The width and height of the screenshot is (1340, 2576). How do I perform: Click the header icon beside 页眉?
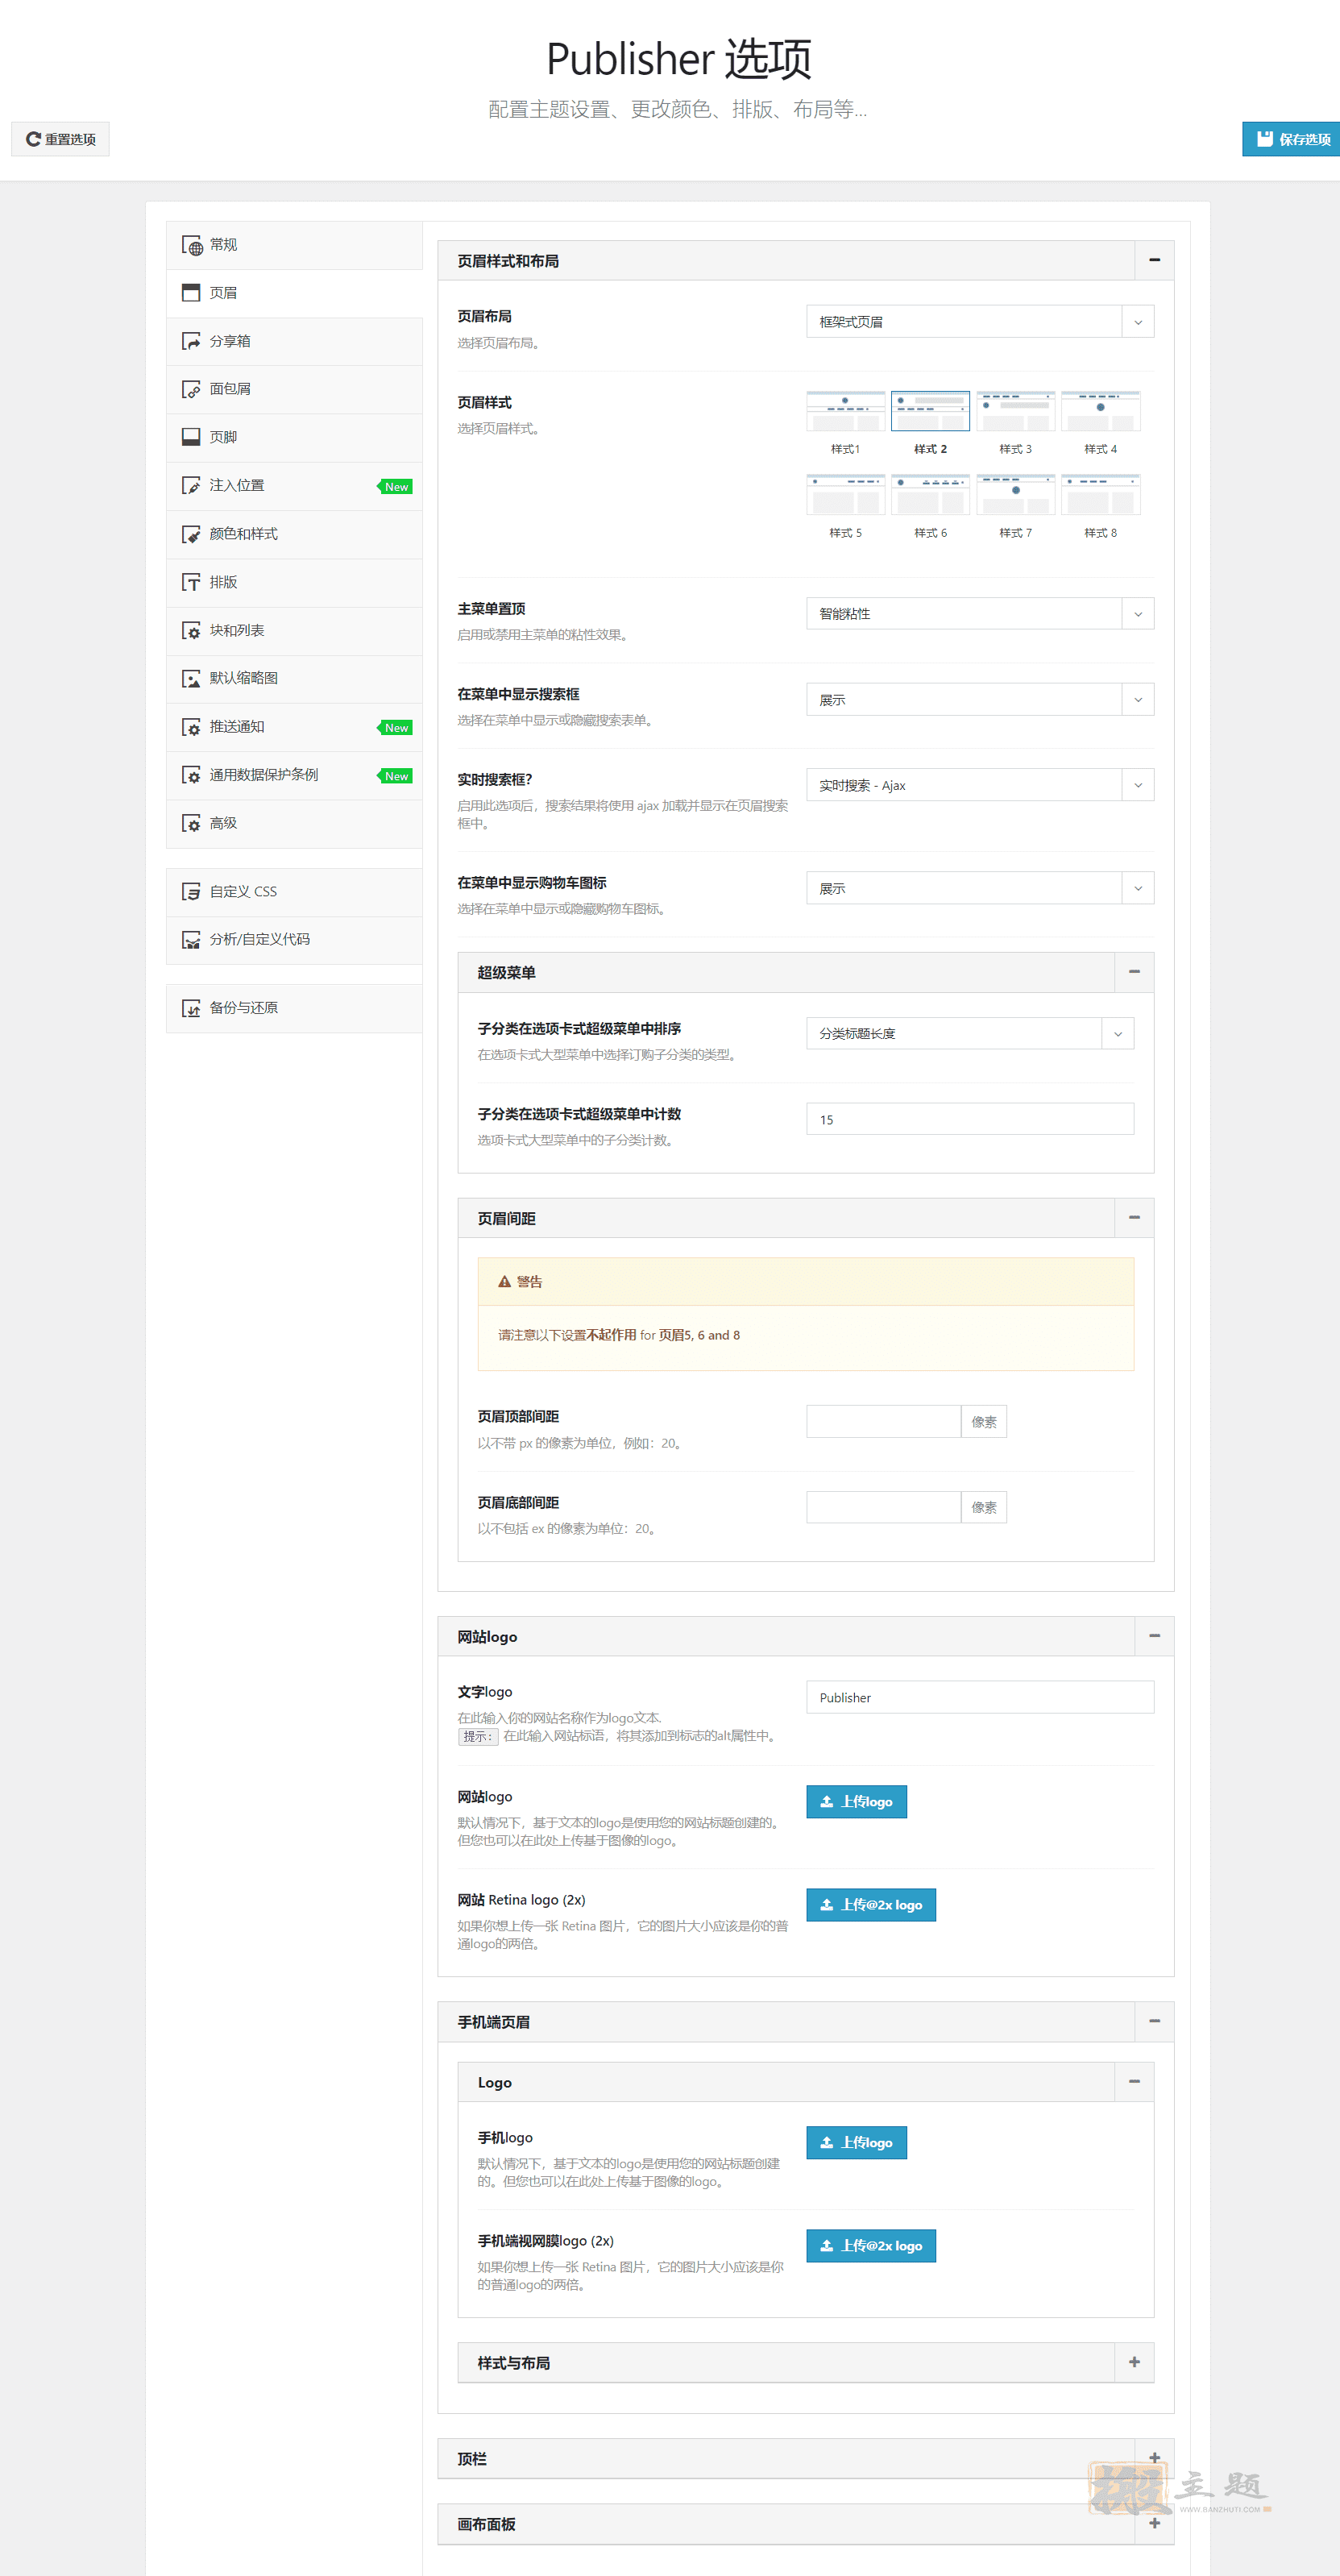click(191, 293)
